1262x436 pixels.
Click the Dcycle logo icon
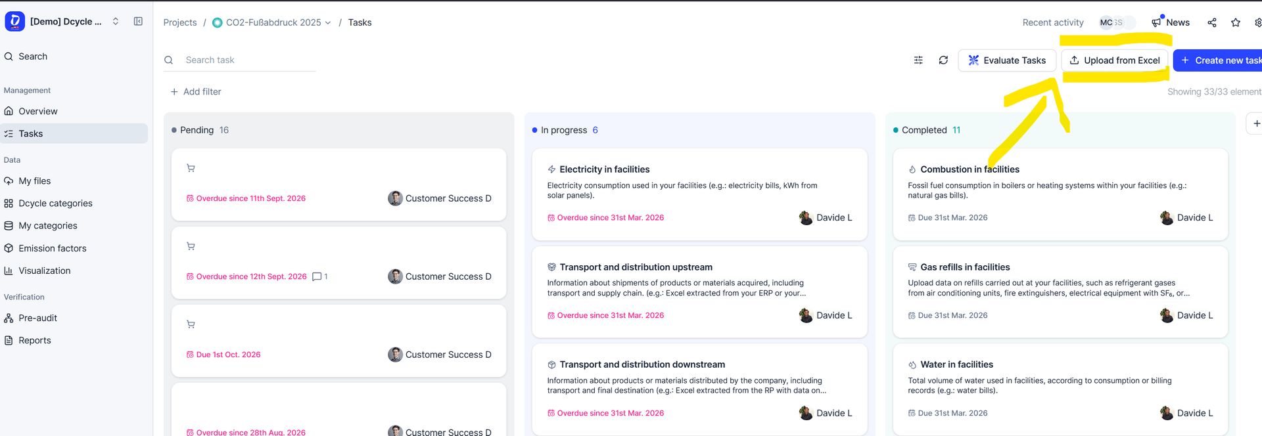[14, 22]
